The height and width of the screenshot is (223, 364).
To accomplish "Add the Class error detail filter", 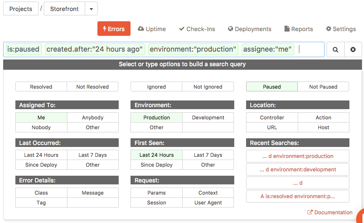I will coord(41,193).
